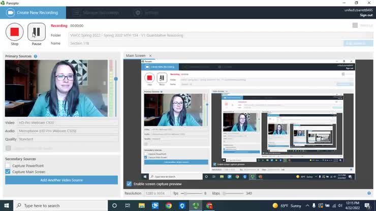
Task: Close the Main Screen tab
Action: point(150,56)
